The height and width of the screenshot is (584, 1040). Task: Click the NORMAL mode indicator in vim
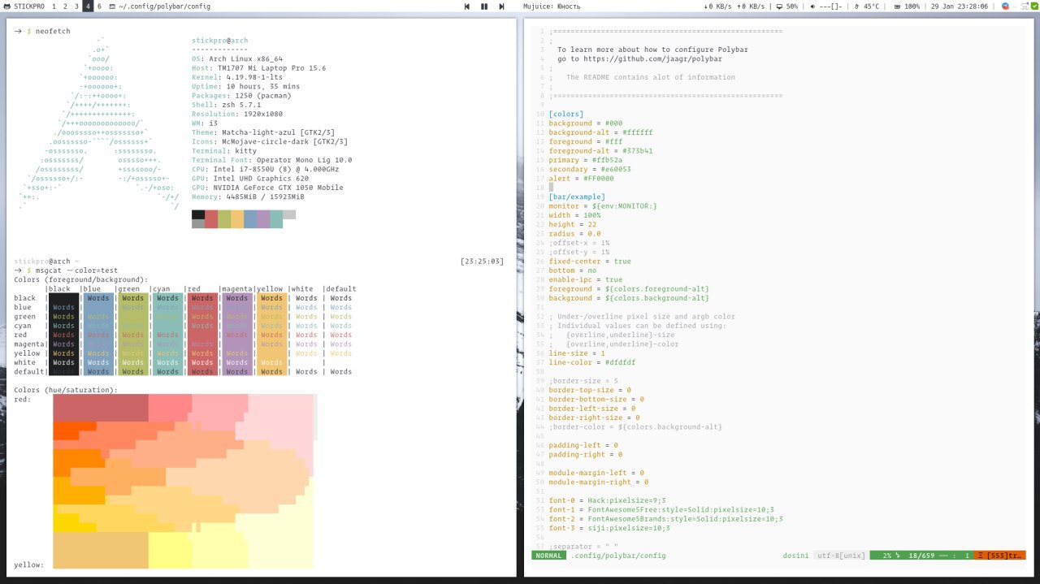click(548, 556)
